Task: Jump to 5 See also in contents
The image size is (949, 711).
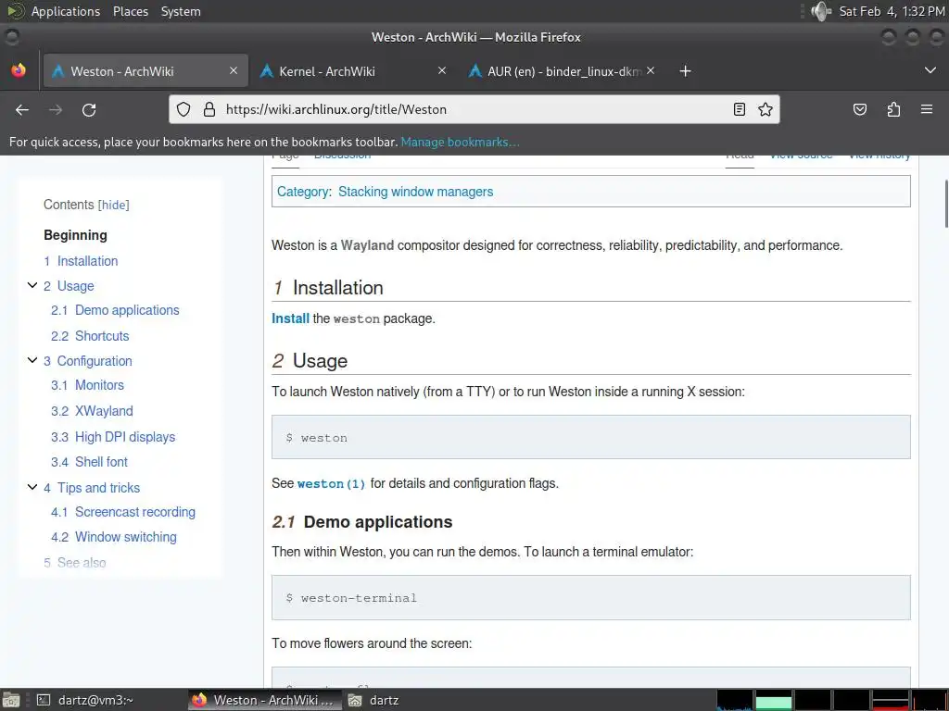Action: click(x=74, y=563)
